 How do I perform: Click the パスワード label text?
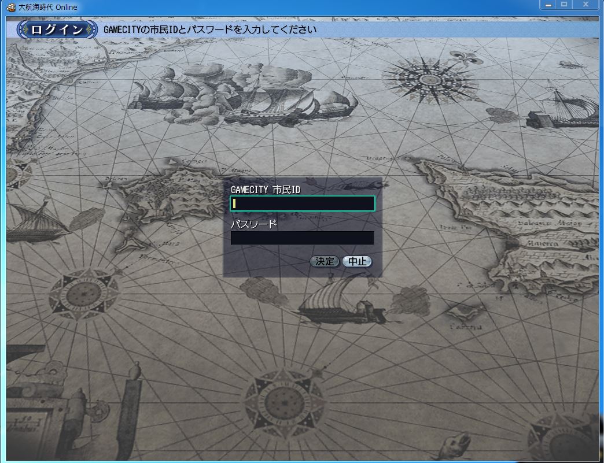click(254, 224)
